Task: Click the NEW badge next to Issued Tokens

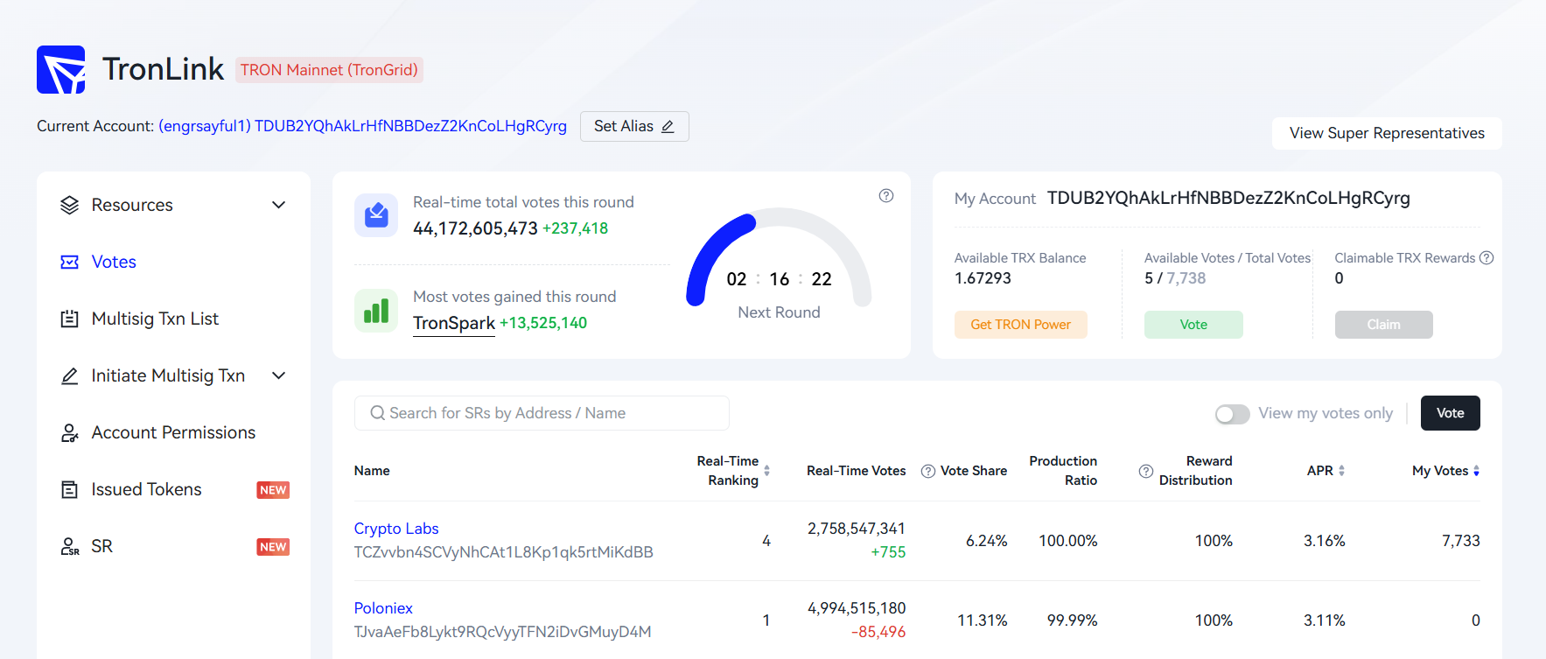Action: pyautogui.click(x=273, y=490)
